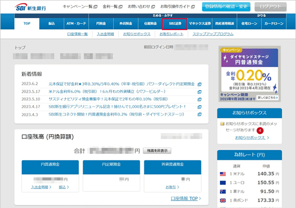Click the 140.35 円 rate value
Screen dimensions: 296x208
point(268,173)
